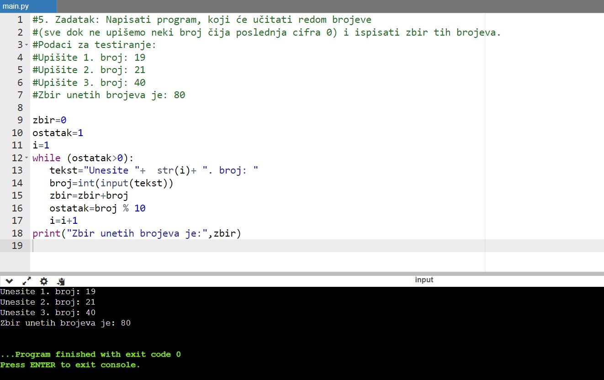Click the 'Zbir unetih brojeva je: 80' output
This screenshot has height=380, width=604.
tap(65, 323)
